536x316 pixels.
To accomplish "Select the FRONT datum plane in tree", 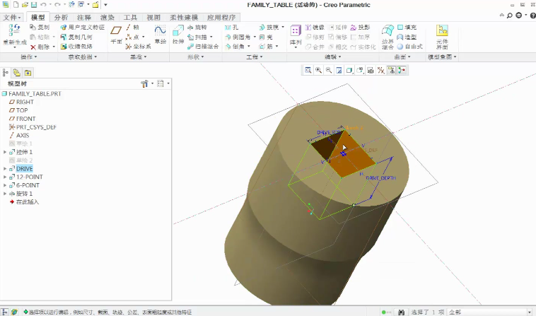I will click(x=25, y=119).
